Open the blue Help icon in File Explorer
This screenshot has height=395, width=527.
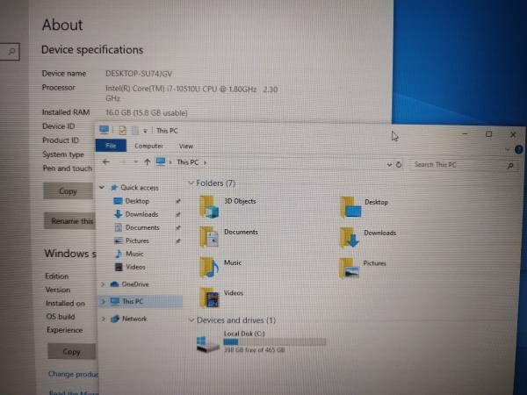(x=518, y=149)
